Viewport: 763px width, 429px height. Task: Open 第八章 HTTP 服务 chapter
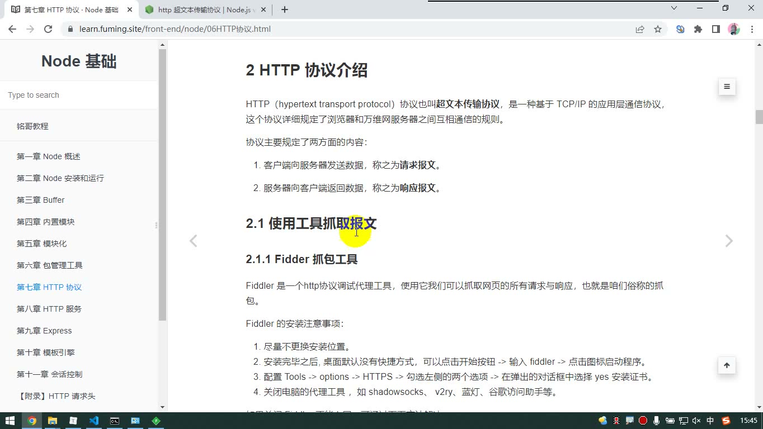click(x=49, y=309)
